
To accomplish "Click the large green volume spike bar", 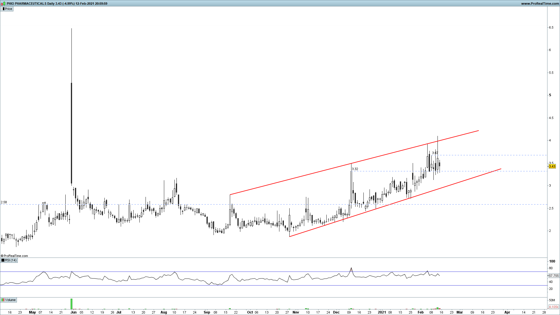I will pyautogui.click(x=71, y=304).
